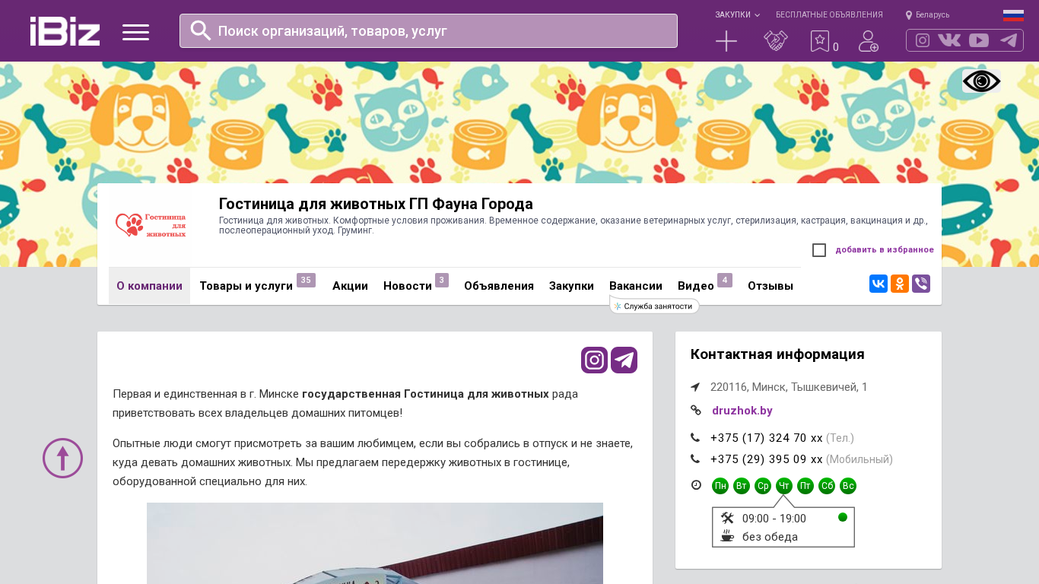Viewport: 1039px width, 584px height.
Task: Click the hotel photo in description
Action: 375,543
